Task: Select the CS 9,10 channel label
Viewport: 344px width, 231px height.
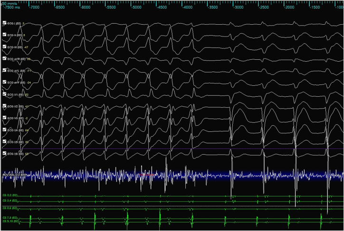Action: tap(10, 222)
